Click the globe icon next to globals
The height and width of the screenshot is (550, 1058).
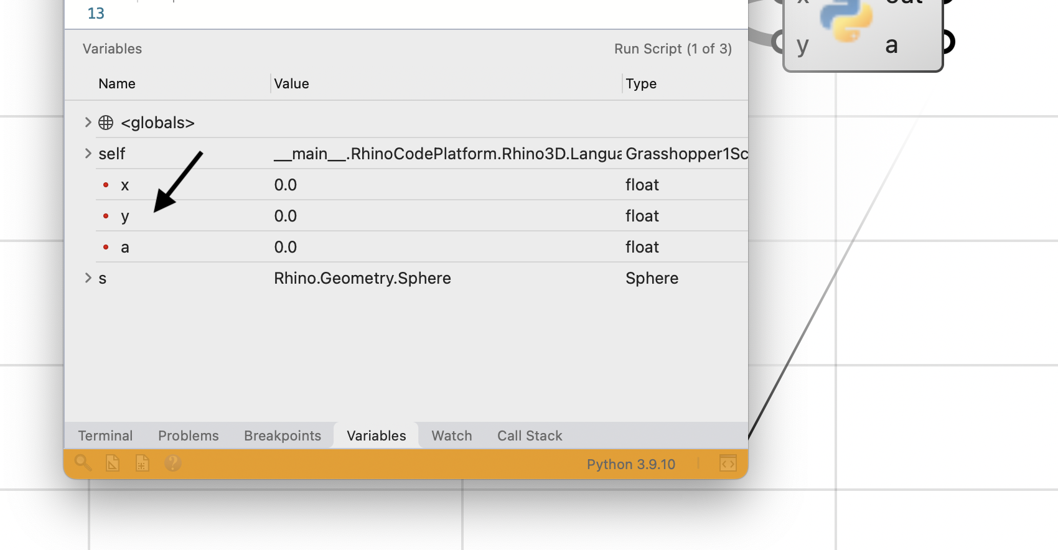point(106,123)
